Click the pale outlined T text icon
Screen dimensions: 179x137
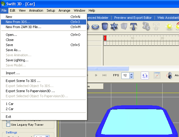156,26
